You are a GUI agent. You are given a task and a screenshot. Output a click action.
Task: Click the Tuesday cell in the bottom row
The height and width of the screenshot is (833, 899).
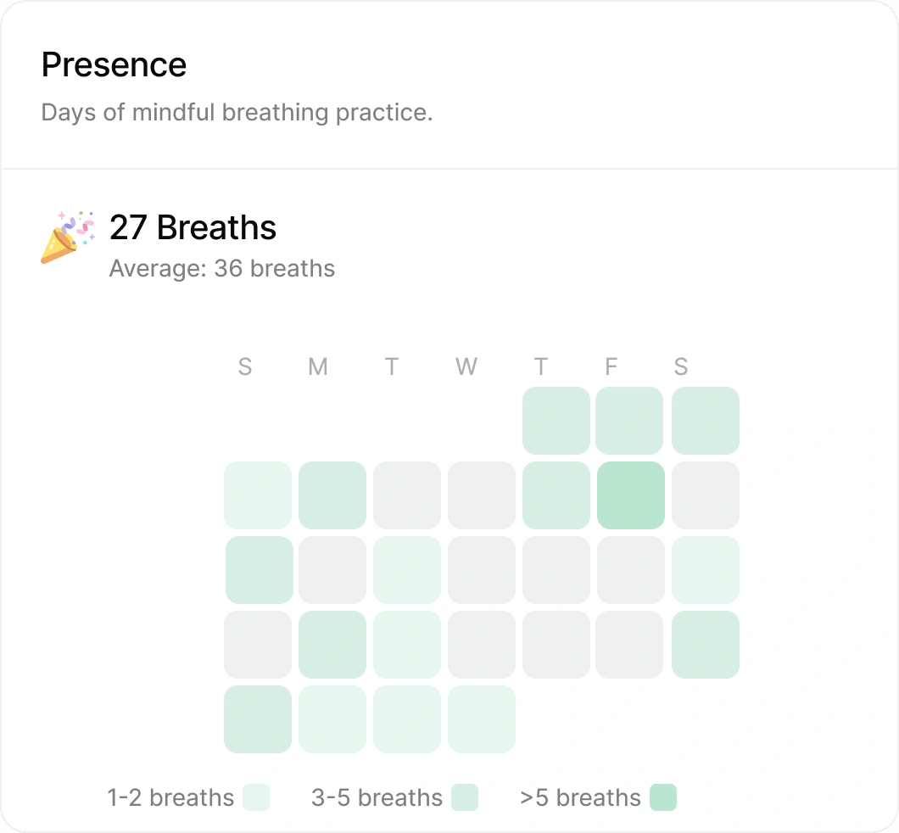[407, 719]
